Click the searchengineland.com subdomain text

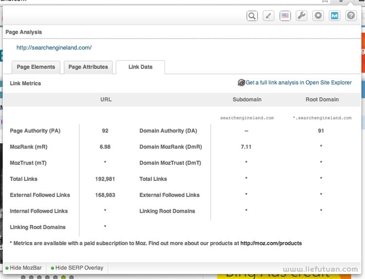247,118
